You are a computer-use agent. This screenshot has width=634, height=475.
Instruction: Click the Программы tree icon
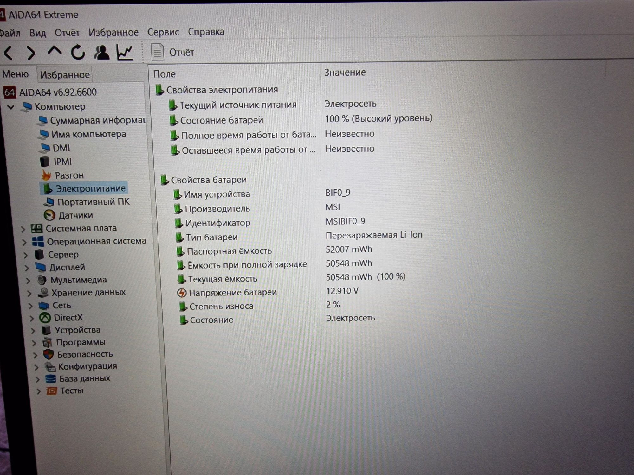tap(47, 342)
